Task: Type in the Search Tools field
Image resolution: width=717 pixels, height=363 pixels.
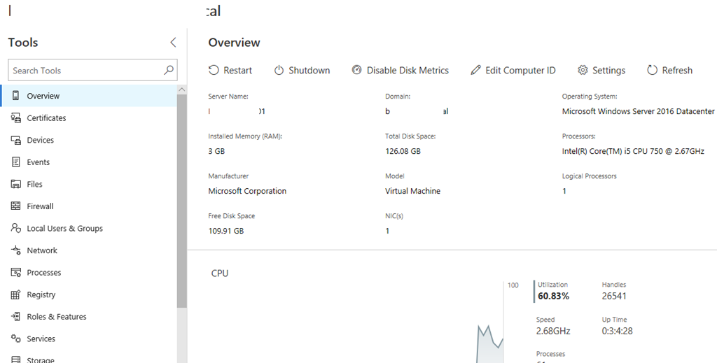Action: (x=84, y=70)
